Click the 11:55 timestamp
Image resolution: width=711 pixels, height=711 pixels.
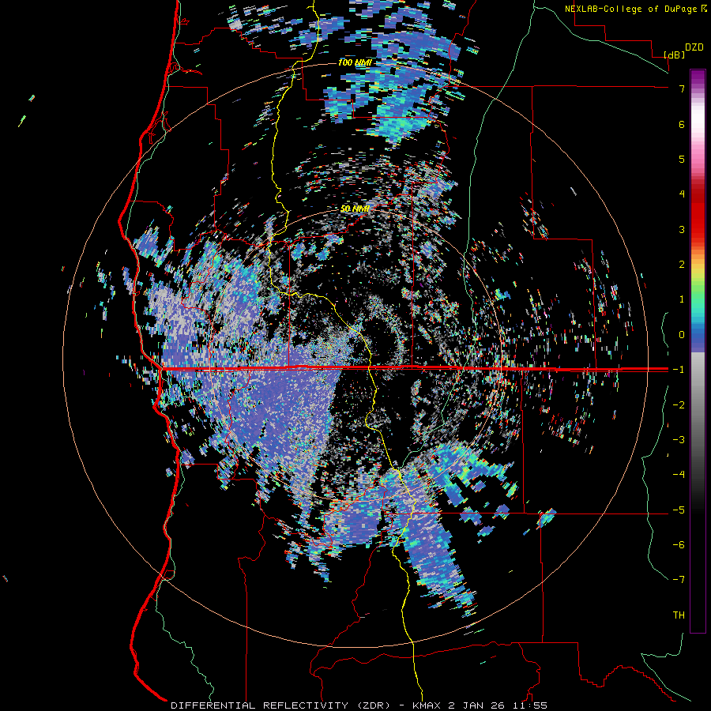point(530,705)
